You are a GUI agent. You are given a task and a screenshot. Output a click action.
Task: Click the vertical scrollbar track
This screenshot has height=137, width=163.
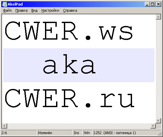[x=158, y=69]
